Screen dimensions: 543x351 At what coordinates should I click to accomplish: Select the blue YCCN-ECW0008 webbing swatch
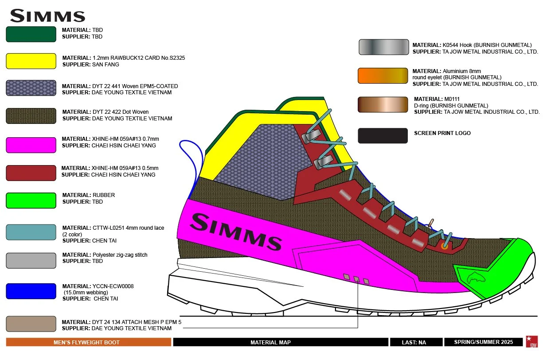31,291
